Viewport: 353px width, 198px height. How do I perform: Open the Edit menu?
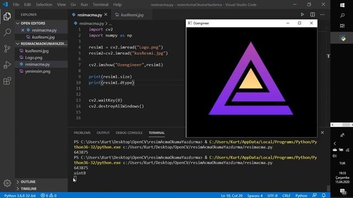pos(28,4)
